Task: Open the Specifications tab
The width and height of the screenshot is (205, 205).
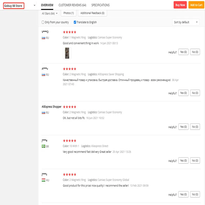Action: coord(100,5)
